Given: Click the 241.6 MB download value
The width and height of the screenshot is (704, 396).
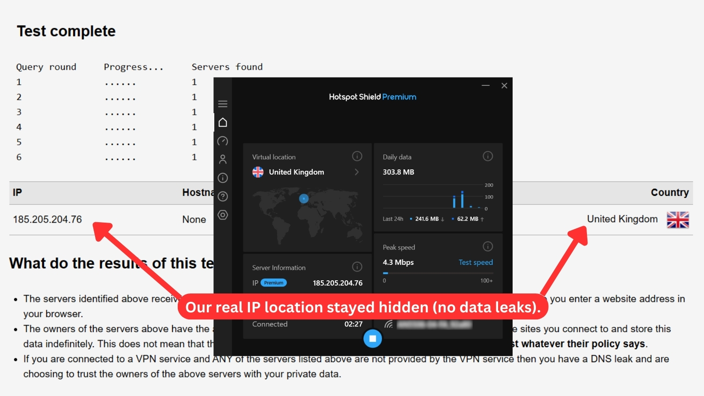Looking at the screenshot, I should tap(427, 219).
